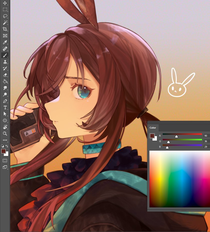The image size is (210, 232).
Task: Select the Ellipse shape tool
Action: [x=5, y=121]
